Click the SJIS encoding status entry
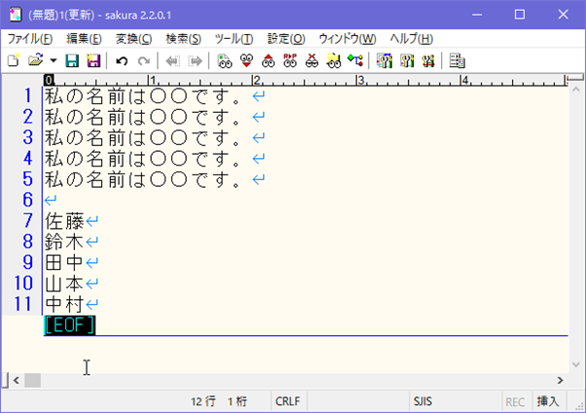The height and width of the screenshot is (413, 586). (x=422, y=401)
